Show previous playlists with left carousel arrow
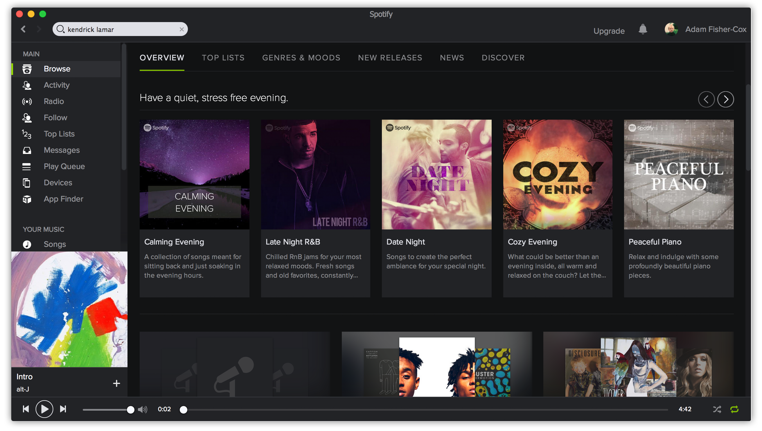 tap(706, 99)
